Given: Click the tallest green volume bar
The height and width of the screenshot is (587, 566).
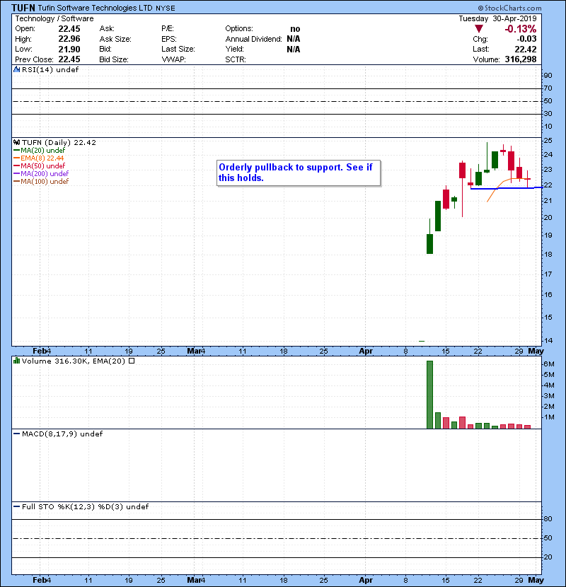Looking at the screenshot, I should coord(429,395).
